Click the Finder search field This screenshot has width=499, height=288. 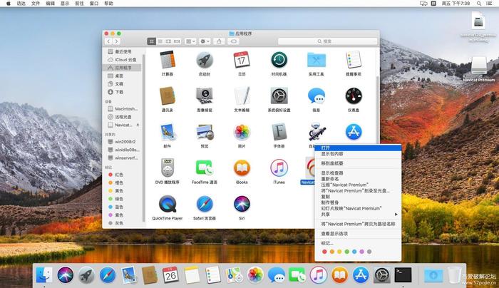(327, 41)
